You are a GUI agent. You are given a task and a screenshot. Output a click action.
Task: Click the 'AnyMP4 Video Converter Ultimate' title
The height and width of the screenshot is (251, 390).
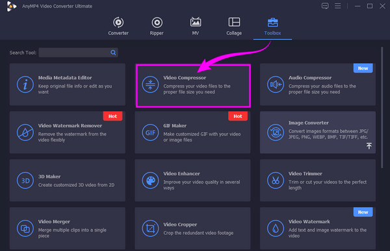pyautogui.click(x=57, y=6)
